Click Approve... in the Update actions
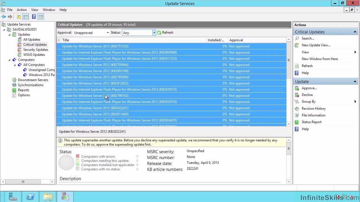Image resolution: width=360 pixels, height=202 pixels. pos(309,88)
